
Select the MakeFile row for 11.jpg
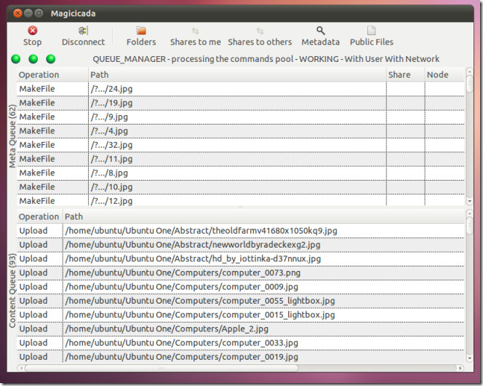point(240,159)
